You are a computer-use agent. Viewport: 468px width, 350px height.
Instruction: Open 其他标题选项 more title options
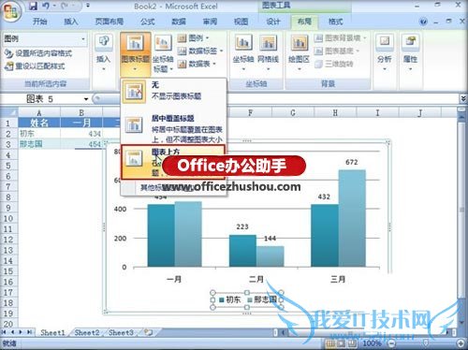click(x=173, y=188)
